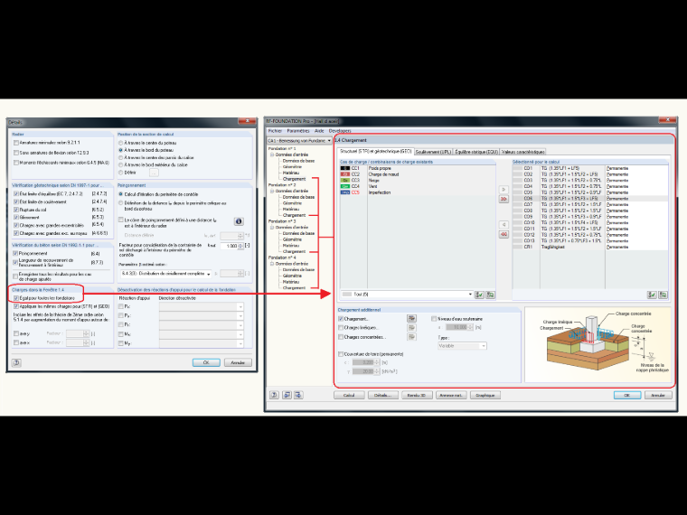Click the invert selection icon under selected for calculation list
The image size is (687, 515).
click(x=663, y=295)
